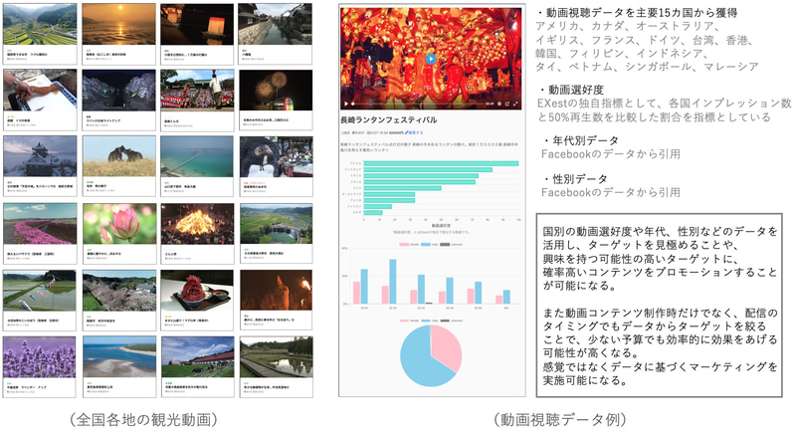The image size is (796, 432).
Task: Click the longest teal bar in country chart
Action: tap(441, 163)
